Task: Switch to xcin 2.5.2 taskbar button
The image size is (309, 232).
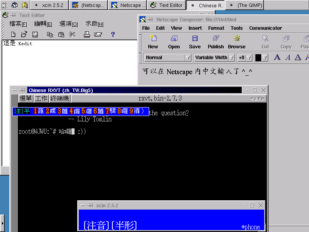Action: coord(49,5)
